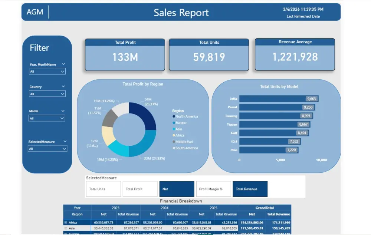Select the Jetta bar in Total Units chart
Viewport: 371px width, 235px height.
(279, 99)
